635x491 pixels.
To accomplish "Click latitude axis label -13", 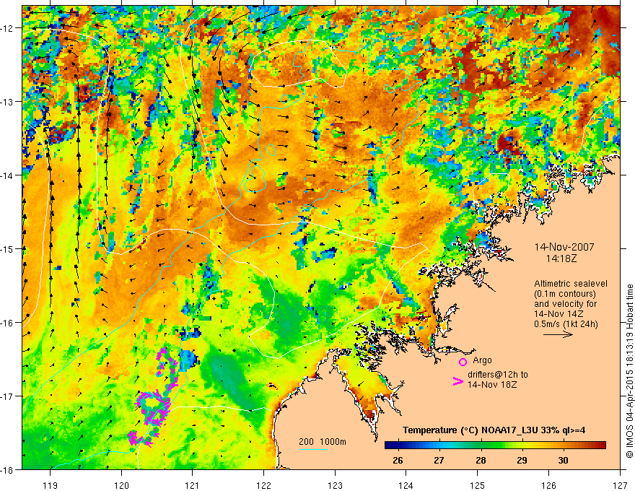I will tap(7, 102).
